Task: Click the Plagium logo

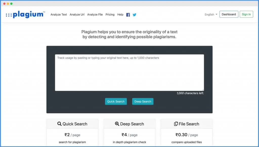Action: (x=24, y=14)
